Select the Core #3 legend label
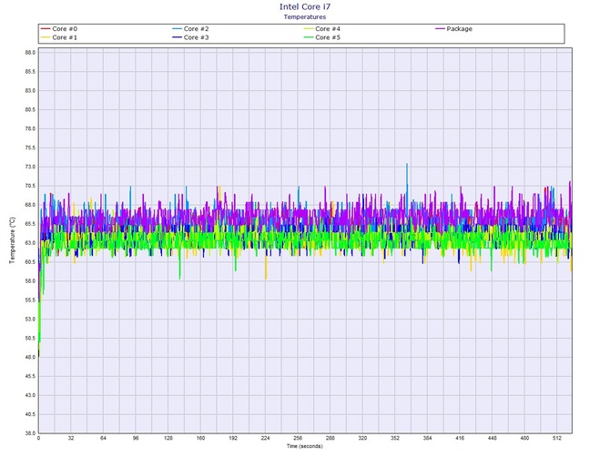The width and height of the screenshot is (610, 457). (197, 37)
